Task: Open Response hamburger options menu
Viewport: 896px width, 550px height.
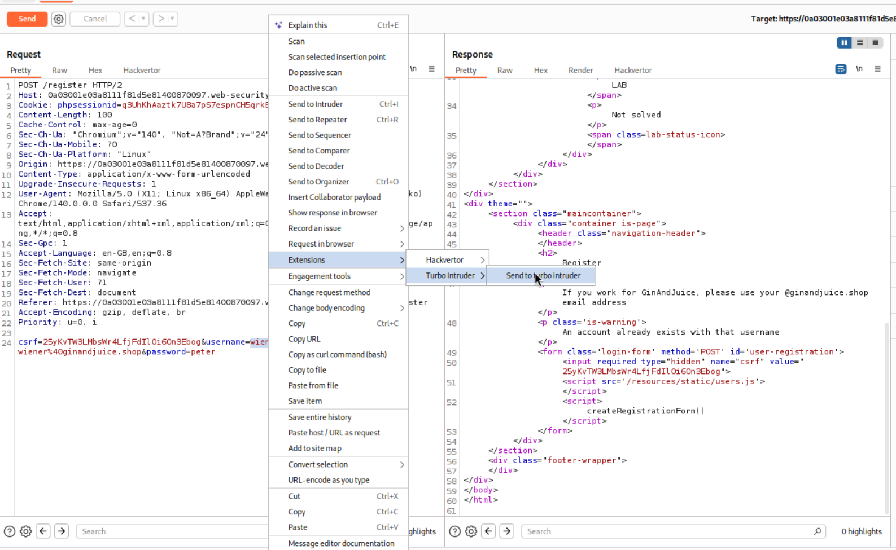Action: [x=877, y=69]
